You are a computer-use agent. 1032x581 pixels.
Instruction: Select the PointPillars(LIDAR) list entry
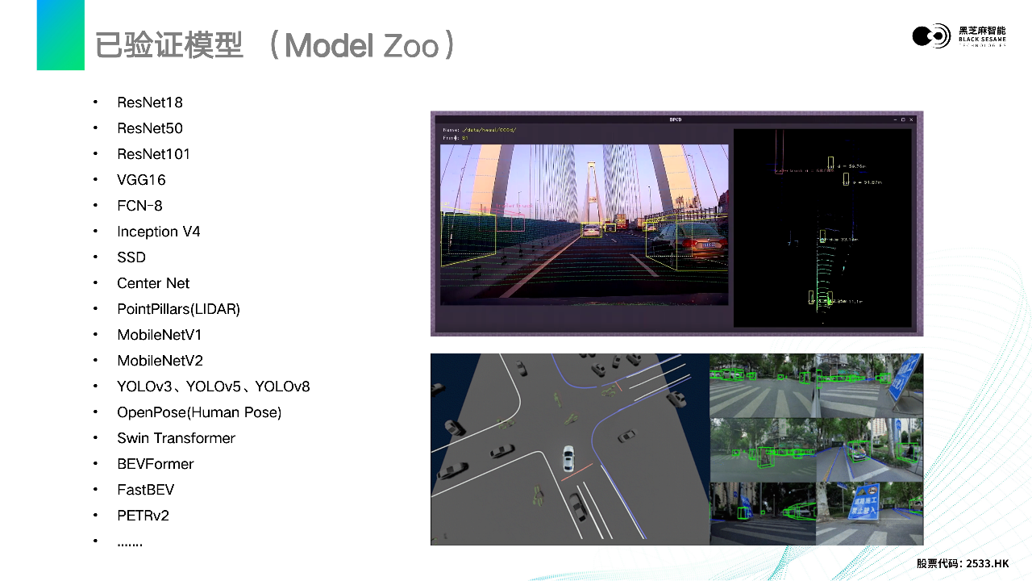tap(178, 309)
